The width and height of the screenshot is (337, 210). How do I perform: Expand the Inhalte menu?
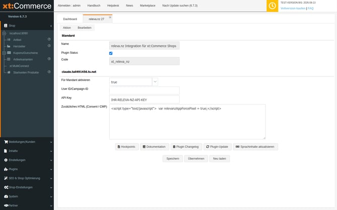51,151
